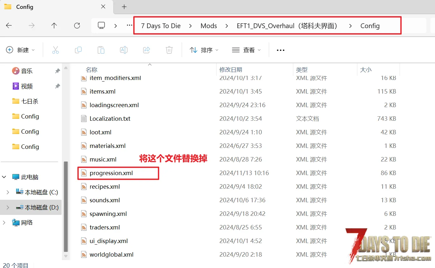Select 此电脑 in navigation pane

pos(30,177)
